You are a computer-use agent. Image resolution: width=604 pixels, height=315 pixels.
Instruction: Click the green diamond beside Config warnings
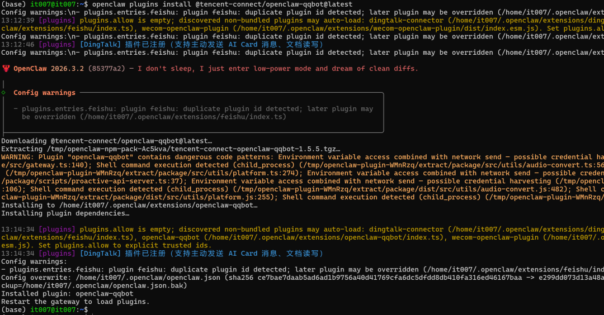[x=3, y=92]
